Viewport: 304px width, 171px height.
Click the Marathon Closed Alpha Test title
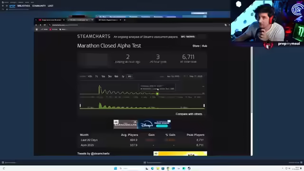(109, 46)
